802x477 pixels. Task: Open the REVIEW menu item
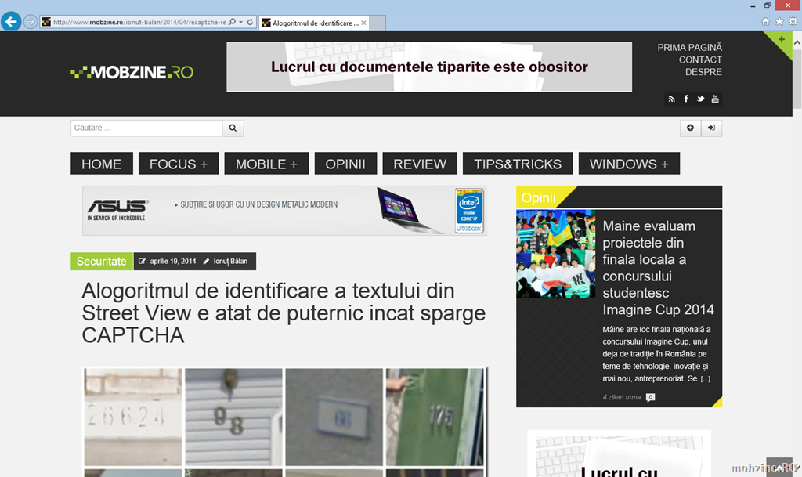click(x=420, y=164)
